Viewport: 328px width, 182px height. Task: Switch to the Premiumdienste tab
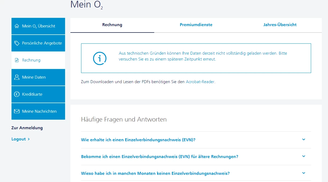[196, 25]
